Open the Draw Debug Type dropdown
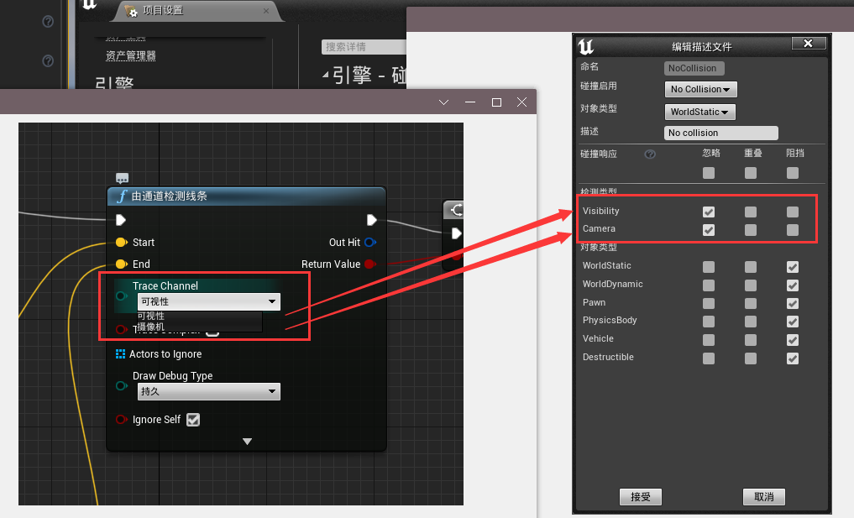The width and height of the screenshot is (854, 518). click(208, 392)
